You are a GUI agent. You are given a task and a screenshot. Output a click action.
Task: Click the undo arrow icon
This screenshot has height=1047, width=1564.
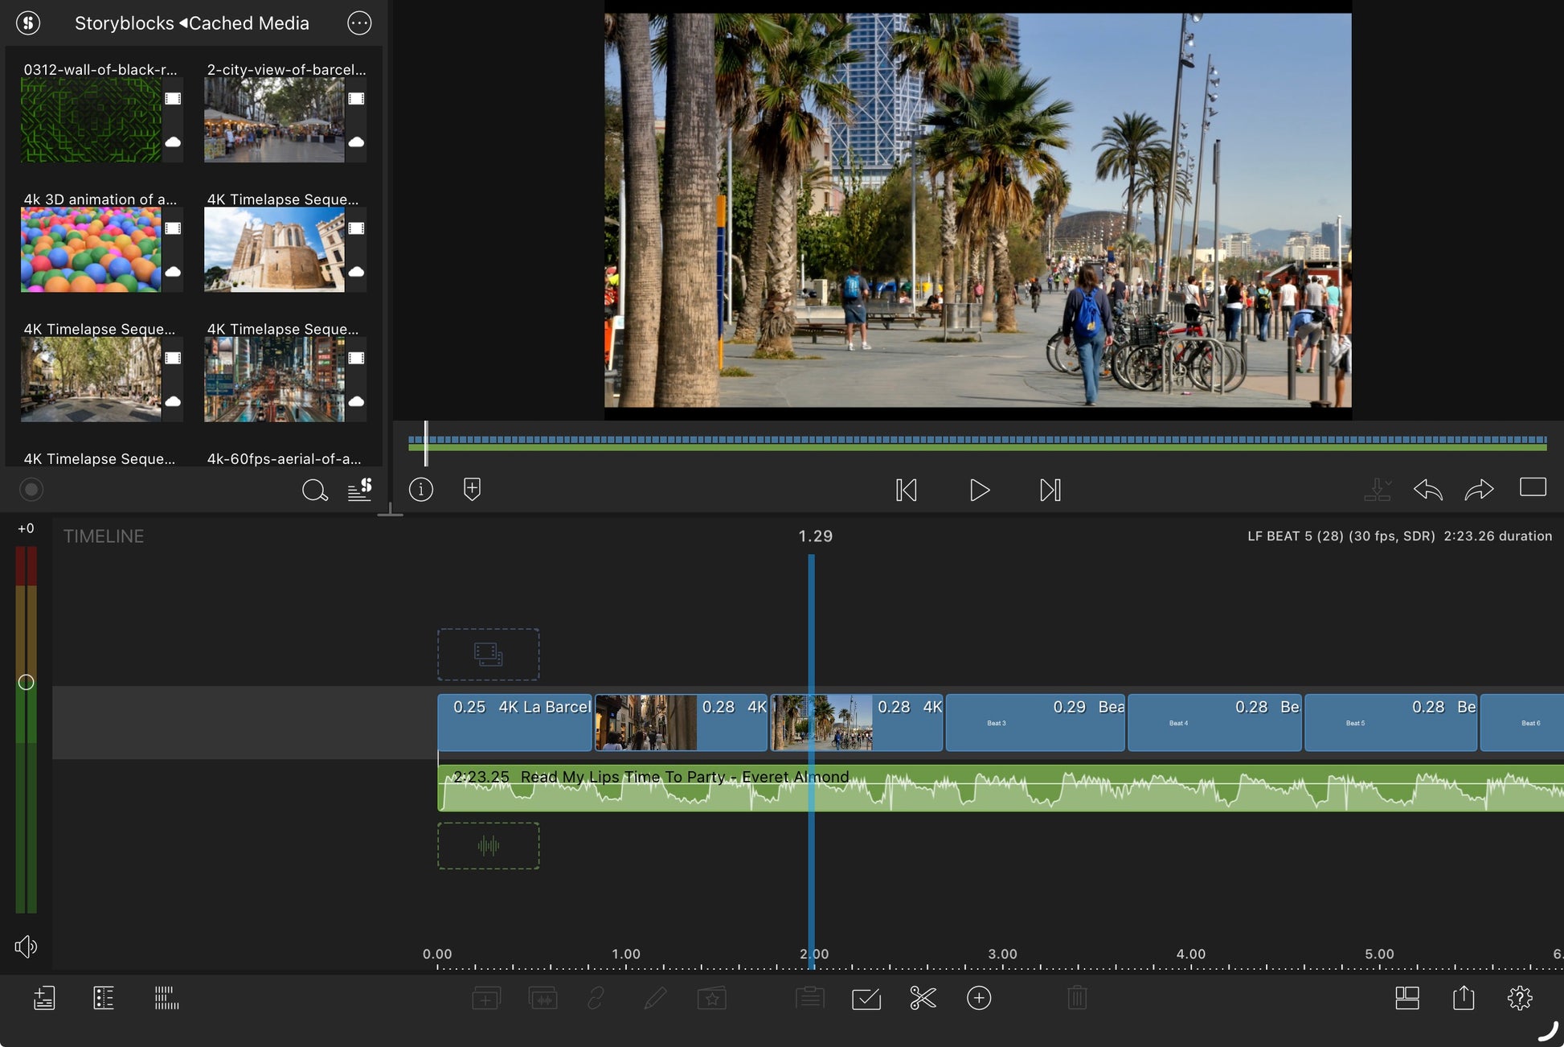coord(1427,489)
